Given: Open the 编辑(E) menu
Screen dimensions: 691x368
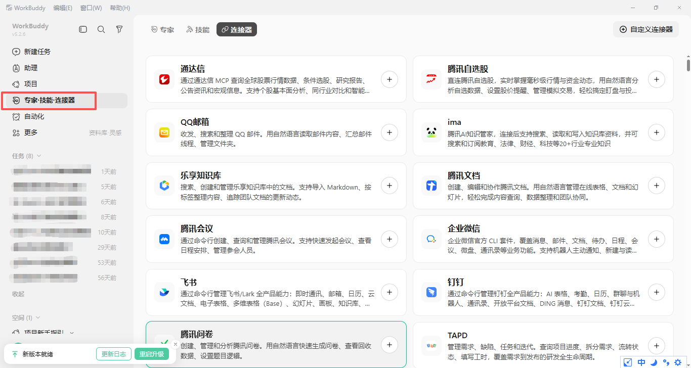Looking at the screenshot, I should pos(63,8).
